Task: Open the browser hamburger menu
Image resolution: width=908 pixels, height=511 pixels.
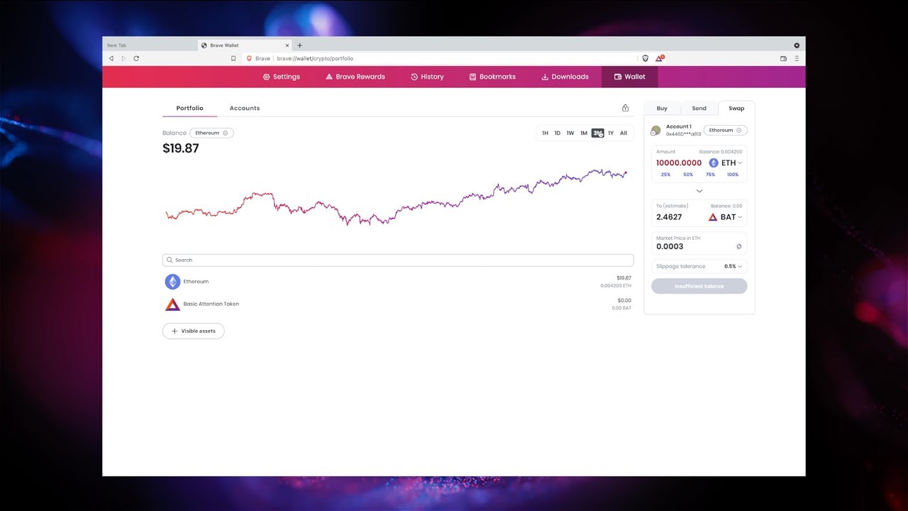Action: click(x=797, y=58)
